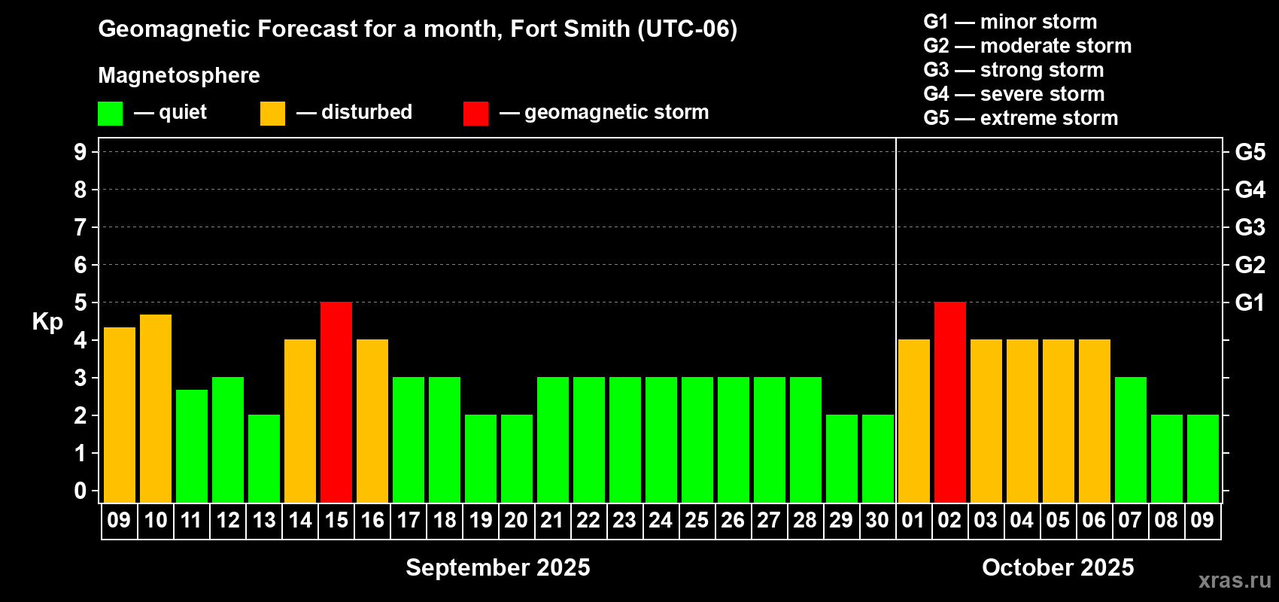Click the G5 label on right axis
Viewport: 1279px width, 602px height.
(1250, 152)
